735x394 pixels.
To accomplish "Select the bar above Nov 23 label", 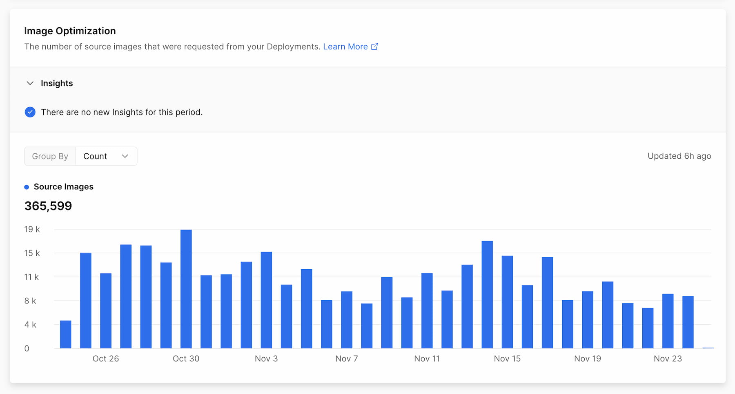I will 668,321.
